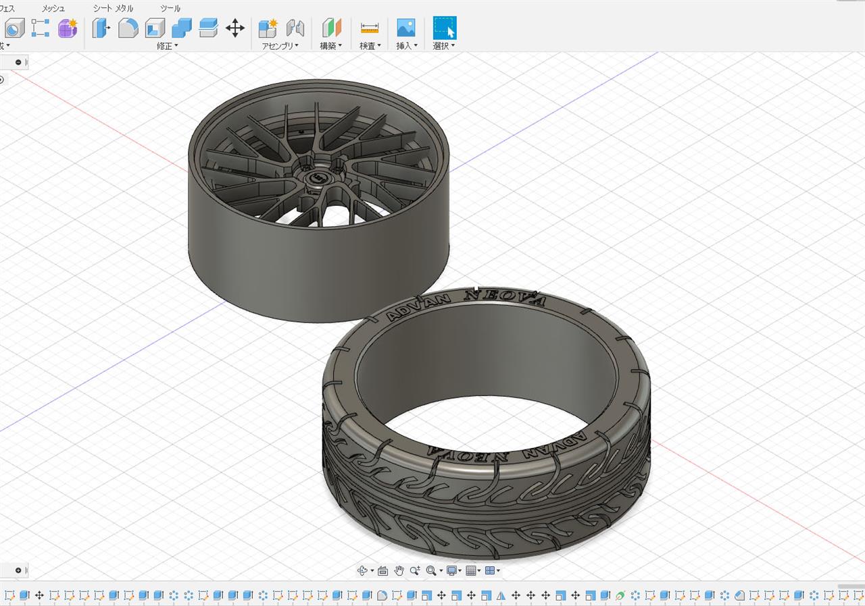Image resolution: width=865 pixels, height=606 pixels.
Task: Select the Hole tool icon in the toolbar
Action: coord(14,28)
